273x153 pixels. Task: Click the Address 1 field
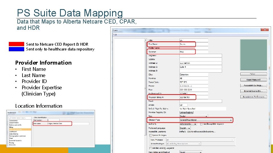(200, 63)
